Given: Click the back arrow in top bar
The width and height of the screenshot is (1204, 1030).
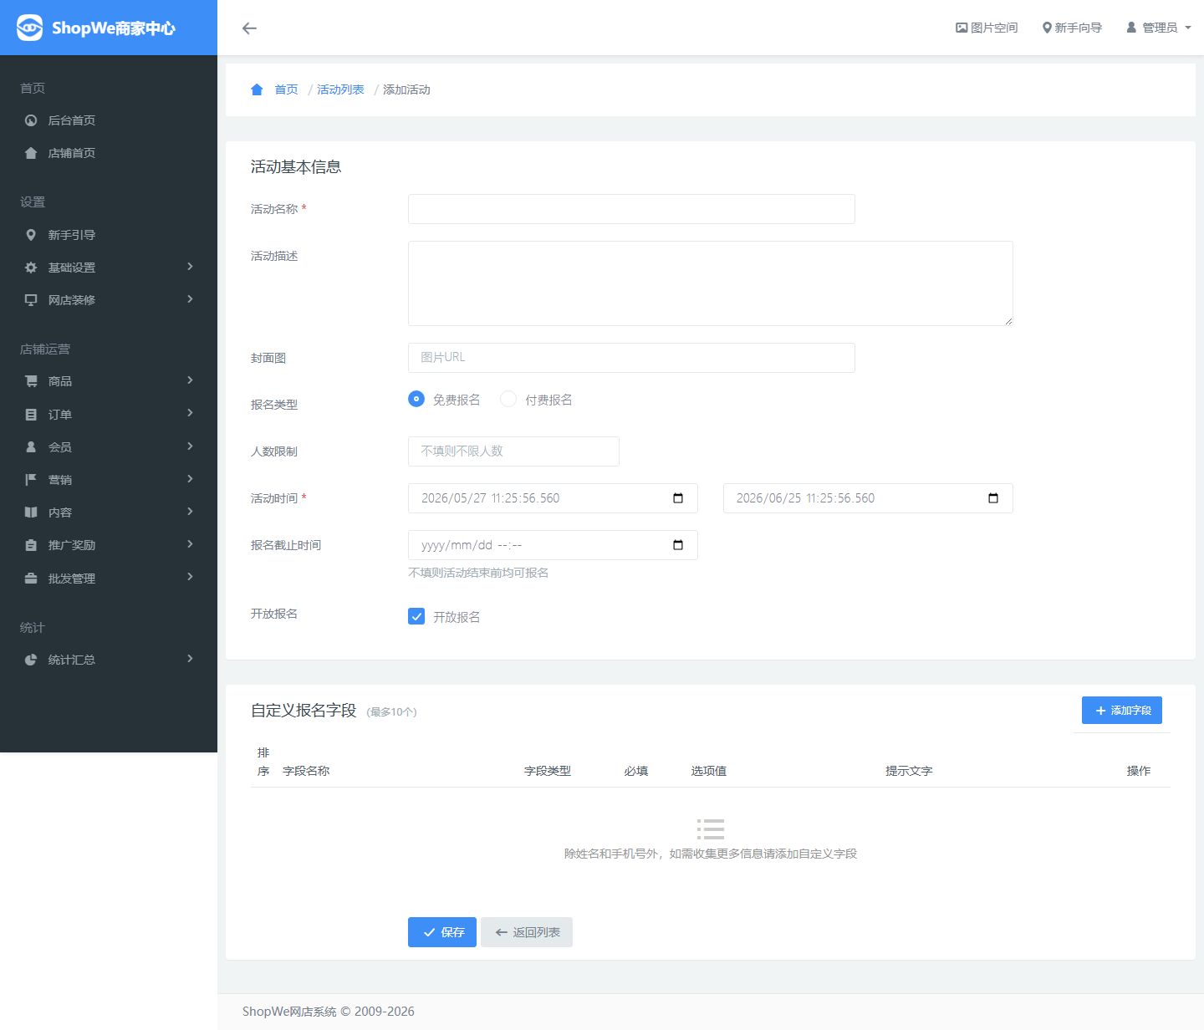Looking at the screenshot, I should point(249,28).
